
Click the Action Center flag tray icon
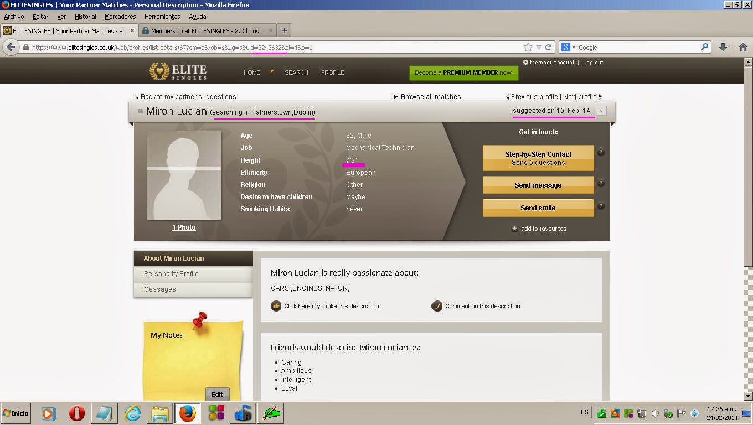[x=682, y=413]
